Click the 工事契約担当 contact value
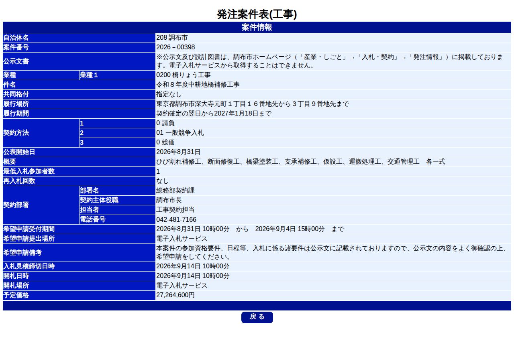514x361 pixels. pos(175,210)
